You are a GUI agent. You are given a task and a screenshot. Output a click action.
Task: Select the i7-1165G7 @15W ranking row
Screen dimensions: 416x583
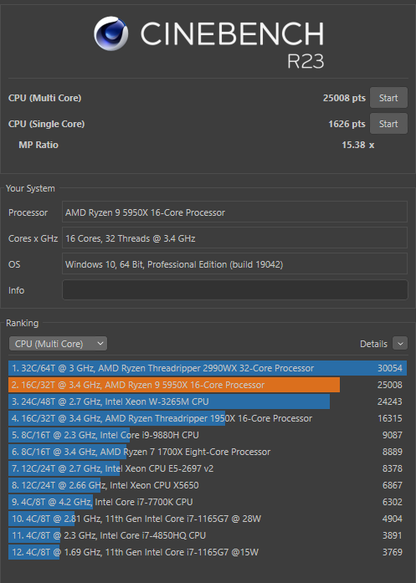[x=208, y=552]
